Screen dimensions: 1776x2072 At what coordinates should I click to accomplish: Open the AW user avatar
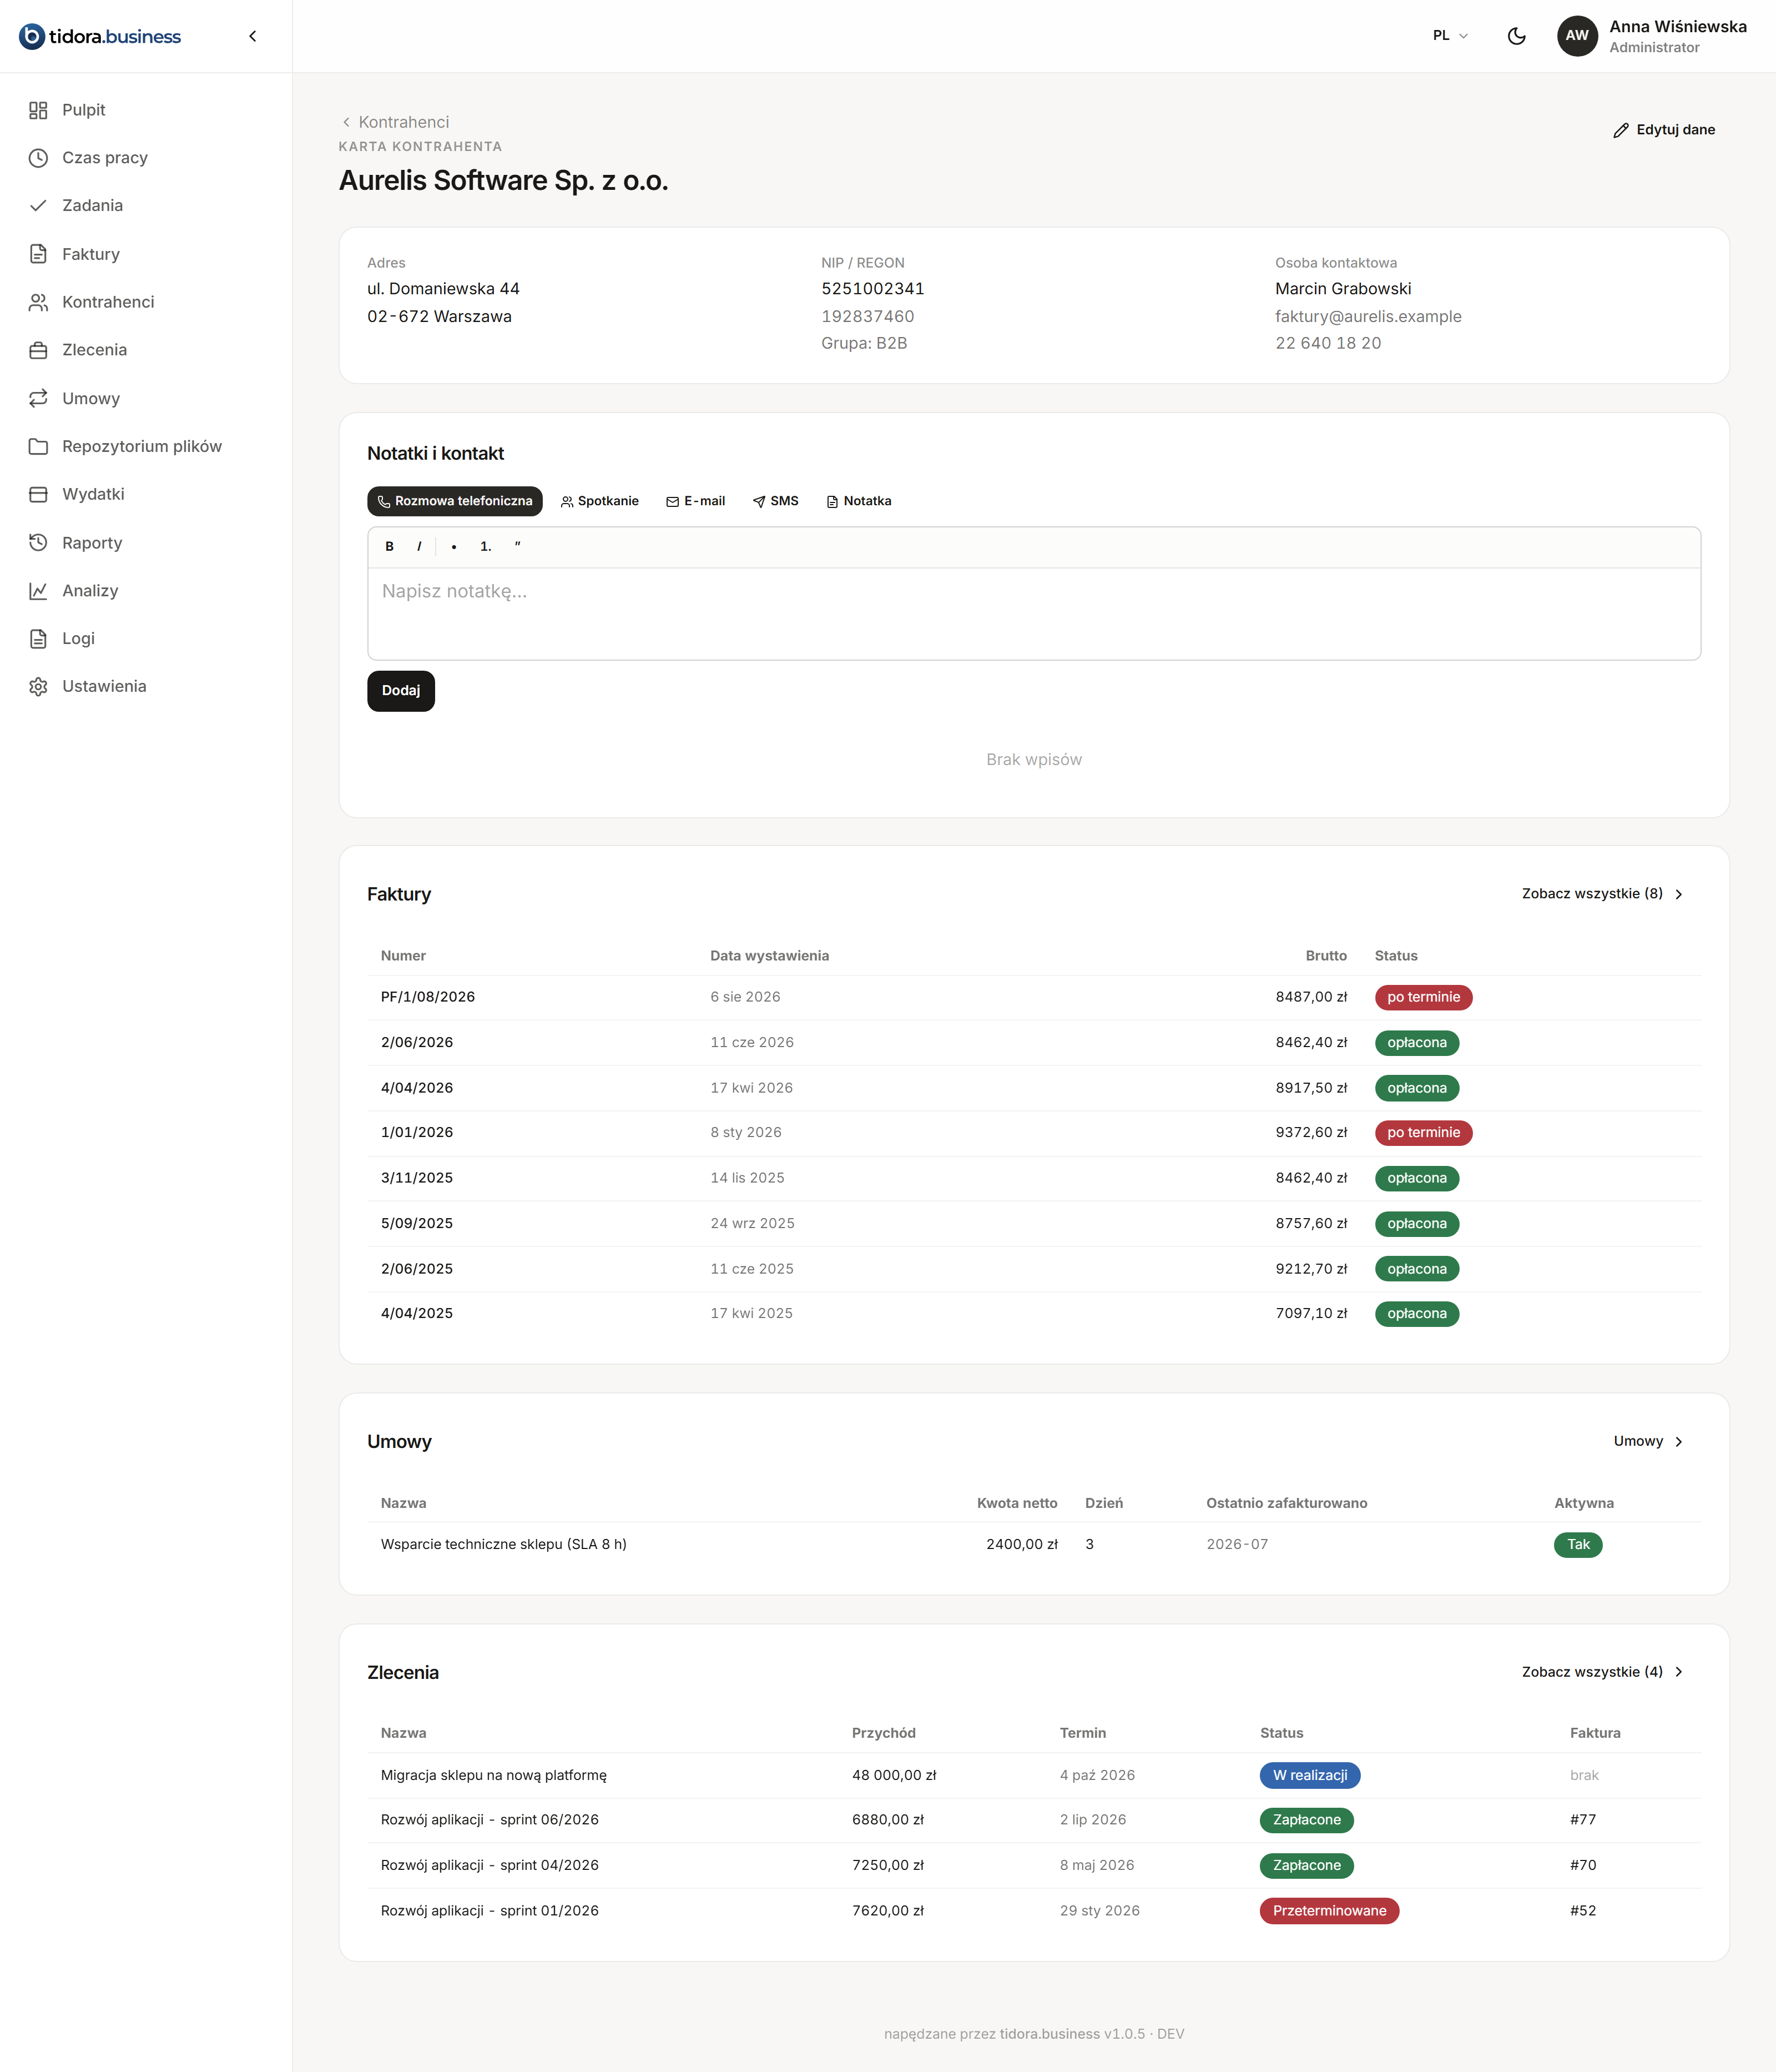(x=1577, y=36)
